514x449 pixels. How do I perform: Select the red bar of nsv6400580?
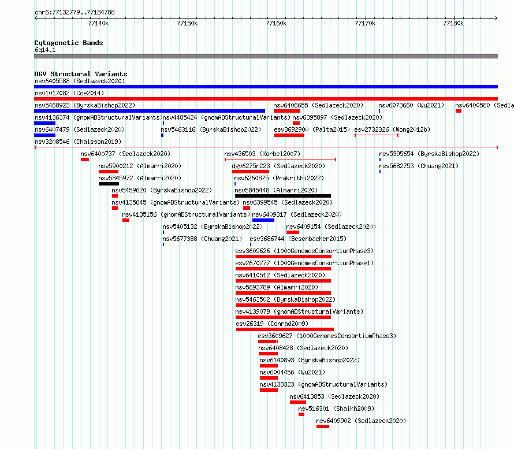[459, 111]
